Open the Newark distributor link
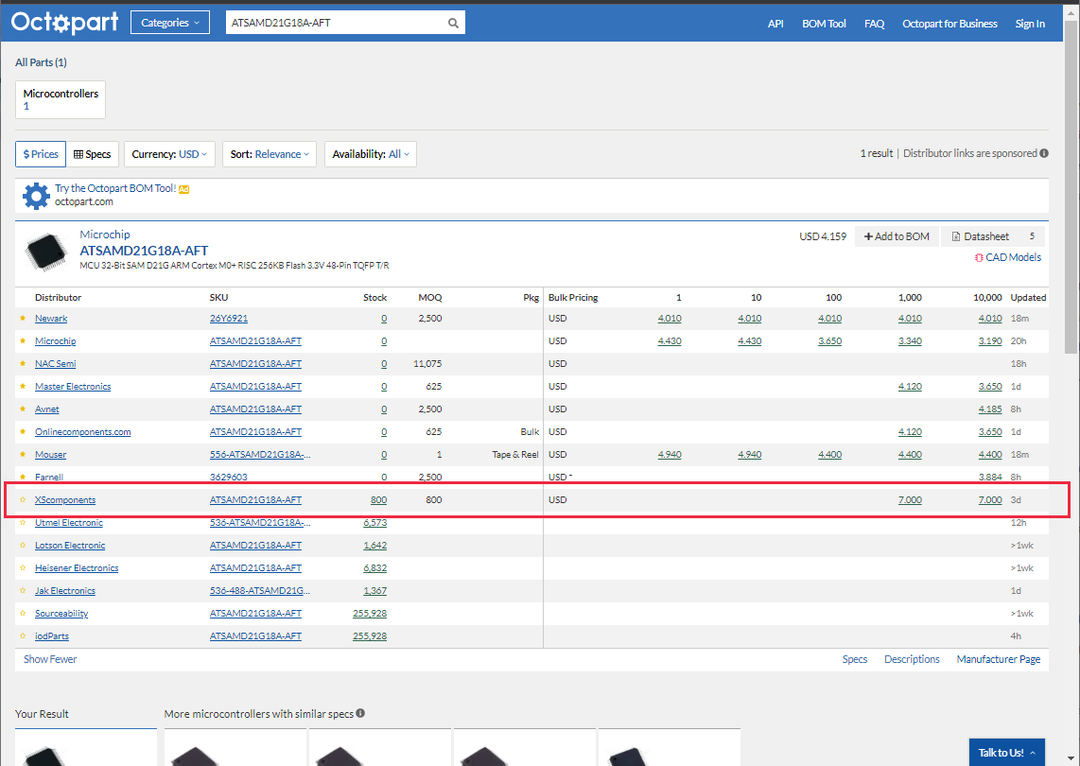This screenshot has height=766, width=1080. (51, 319)
